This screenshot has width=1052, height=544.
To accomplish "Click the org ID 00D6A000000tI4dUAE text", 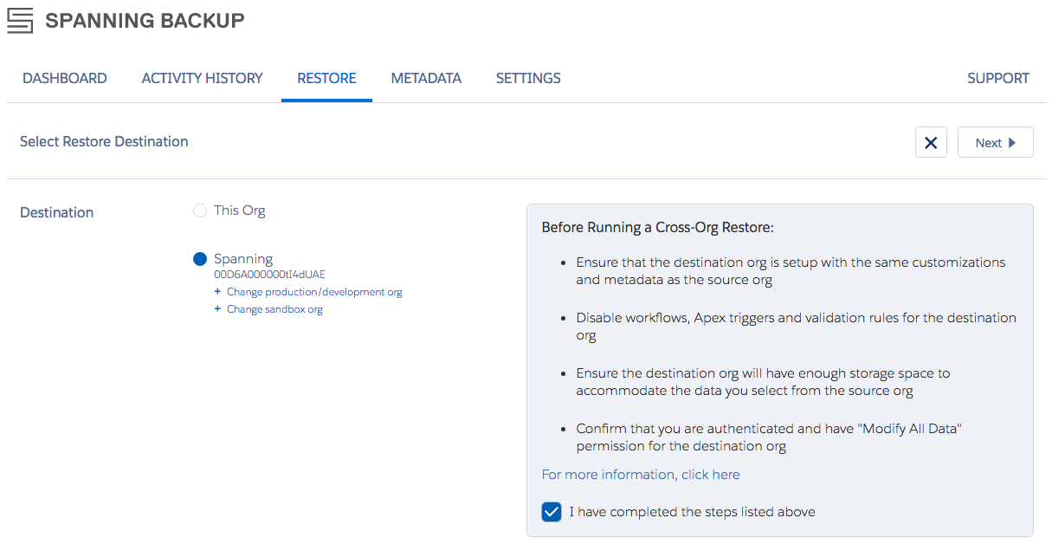I will [269, 275].
